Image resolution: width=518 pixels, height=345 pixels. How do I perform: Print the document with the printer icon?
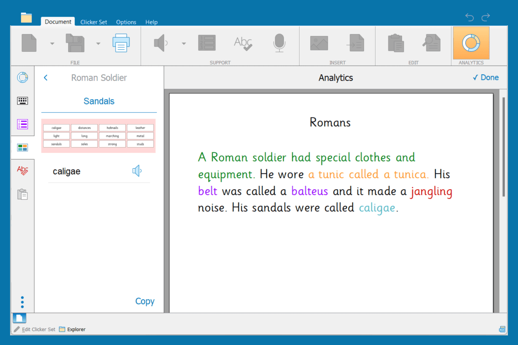121,43
